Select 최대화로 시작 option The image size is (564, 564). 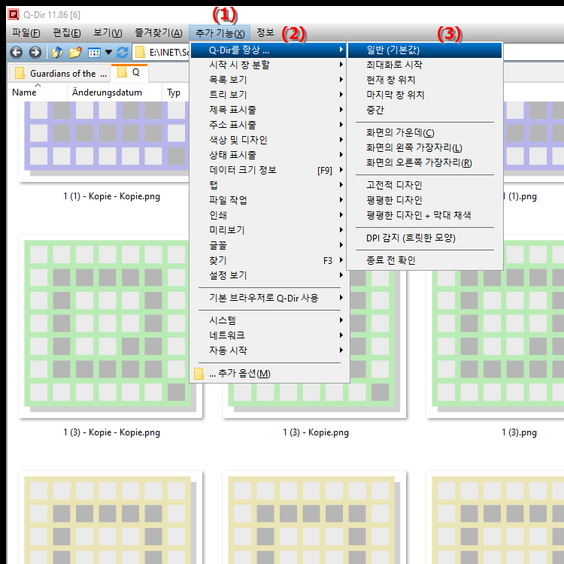[x=425, y=65]
